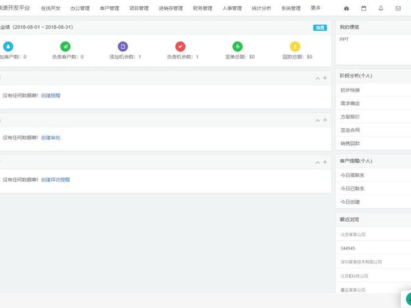Collapse the panel containing 创建拜访提醒 link
This screenshot has width=411, height=308.
[317, 162]
